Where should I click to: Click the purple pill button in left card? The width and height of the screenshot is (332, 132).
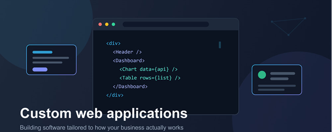(40, 70)
